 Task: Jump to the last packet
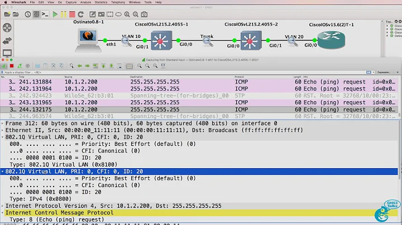[112, 66]
